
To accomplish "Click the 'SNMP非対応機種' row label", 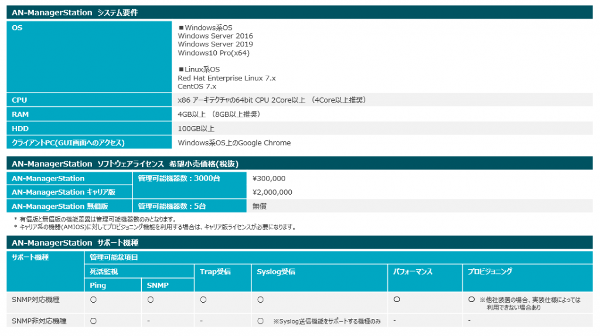I will (x=39, y=321).
